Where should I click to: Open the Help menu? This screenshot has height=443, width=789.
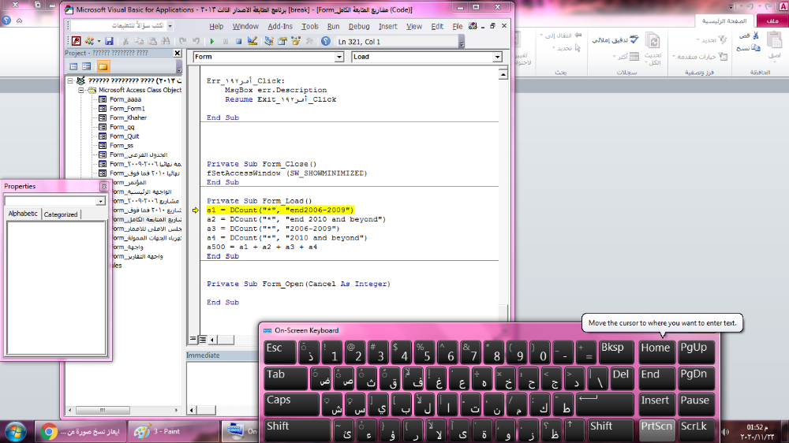pos(216,26)
